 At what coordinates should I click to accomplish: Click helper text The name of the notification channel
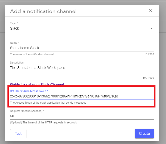[32, 54]
